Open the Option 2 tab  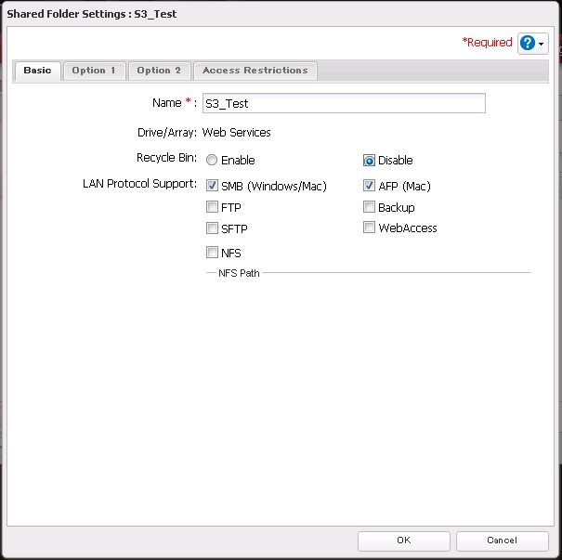point(159,71)
